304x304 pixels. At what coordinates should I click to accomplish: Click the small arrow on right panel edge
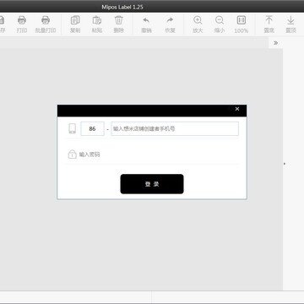coord(285,164)
